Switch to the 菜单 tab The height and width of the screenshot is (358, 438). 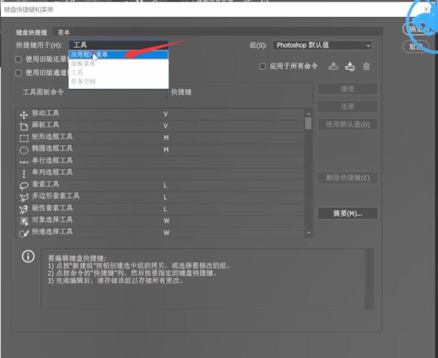pyautogui.click(x=64, y=33)
